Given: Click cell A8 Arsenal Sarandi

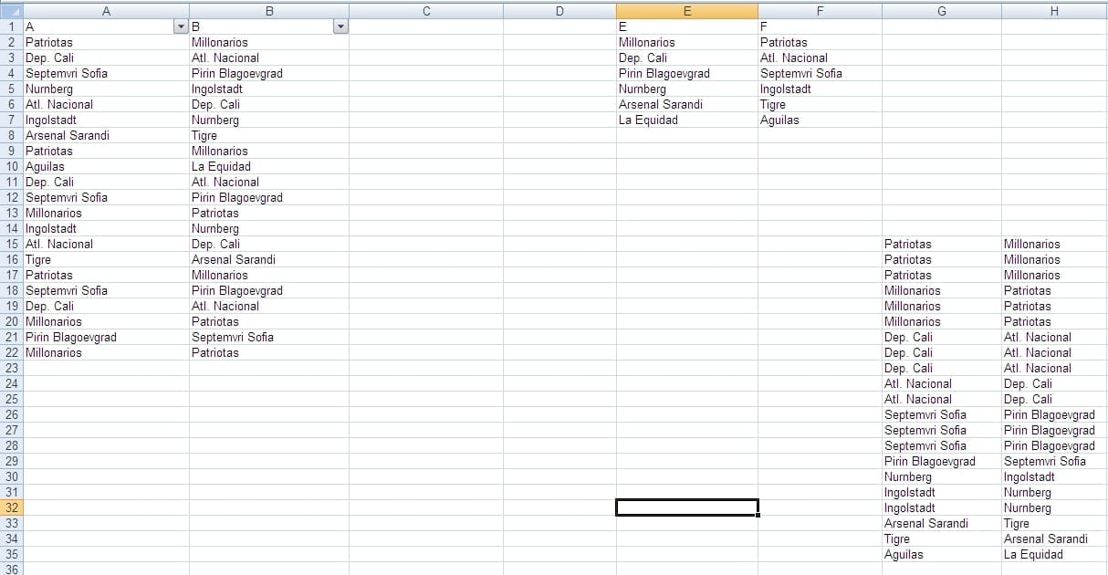Looking at the screenshot, I should tap(107, 135).
